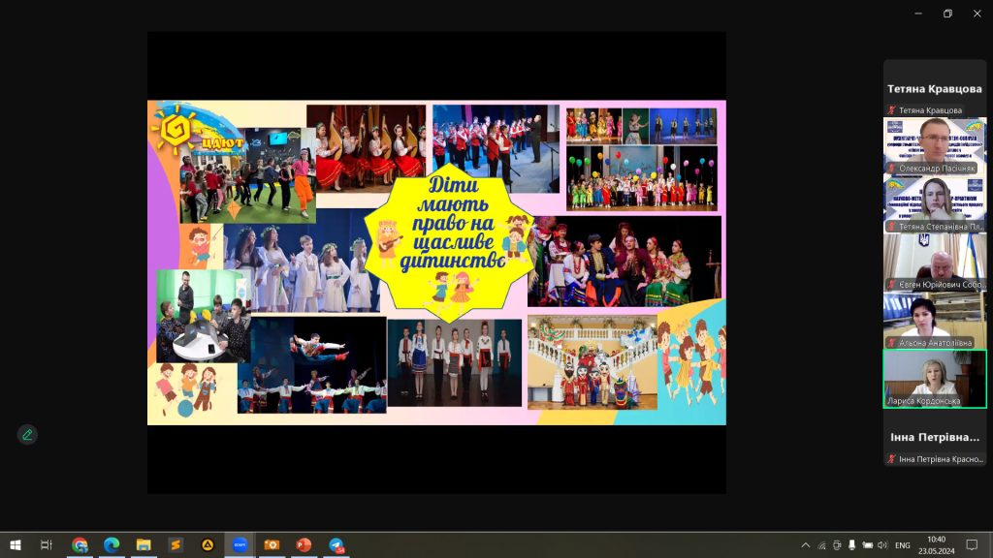Image resolution: width=993 pixels, height=558 pixels.
Task: Open the notification action center
Action: (972, 545)
